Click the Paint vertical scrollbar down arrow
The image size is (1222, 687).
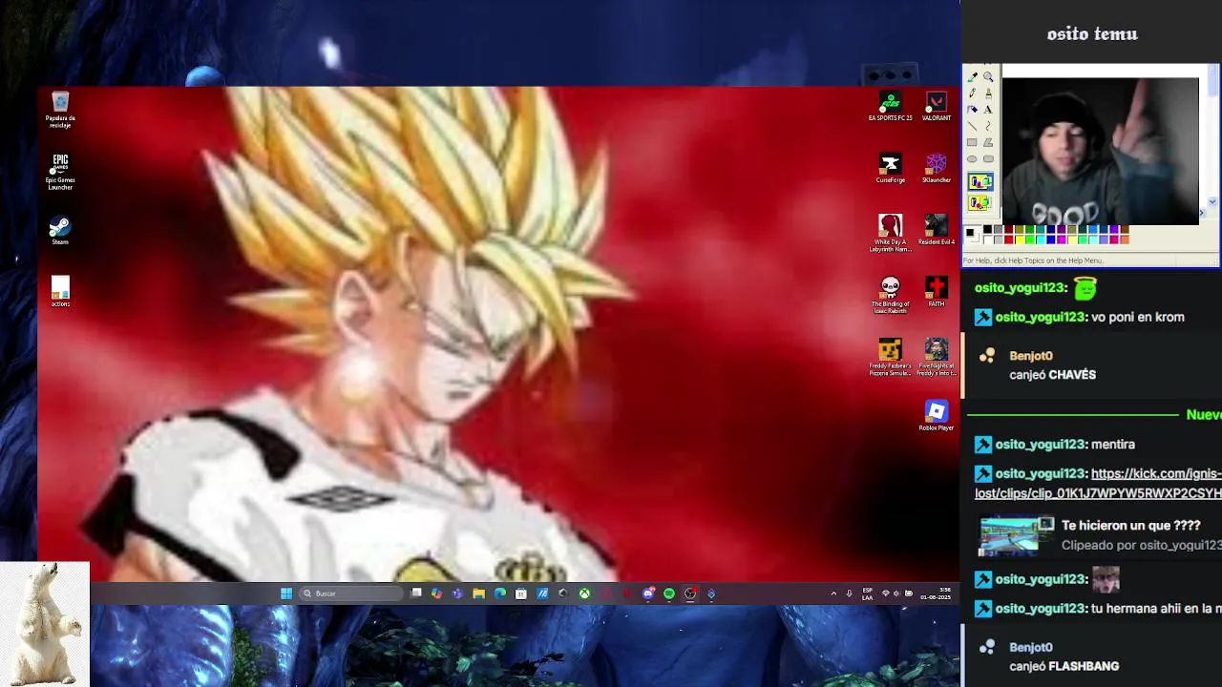(1213, 201)
